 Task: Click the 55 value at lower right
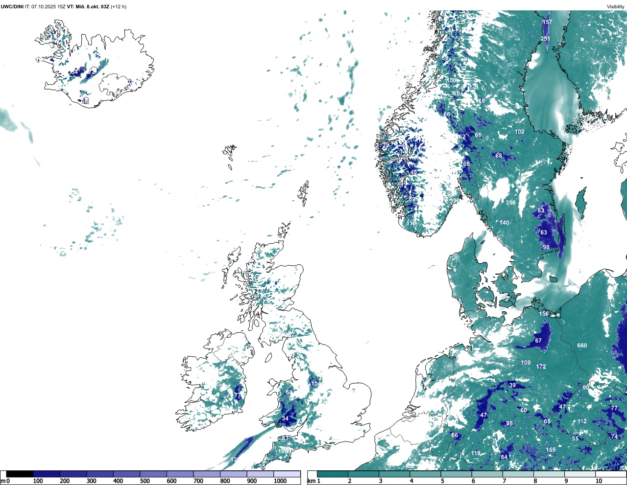click(x=575, y=439)
